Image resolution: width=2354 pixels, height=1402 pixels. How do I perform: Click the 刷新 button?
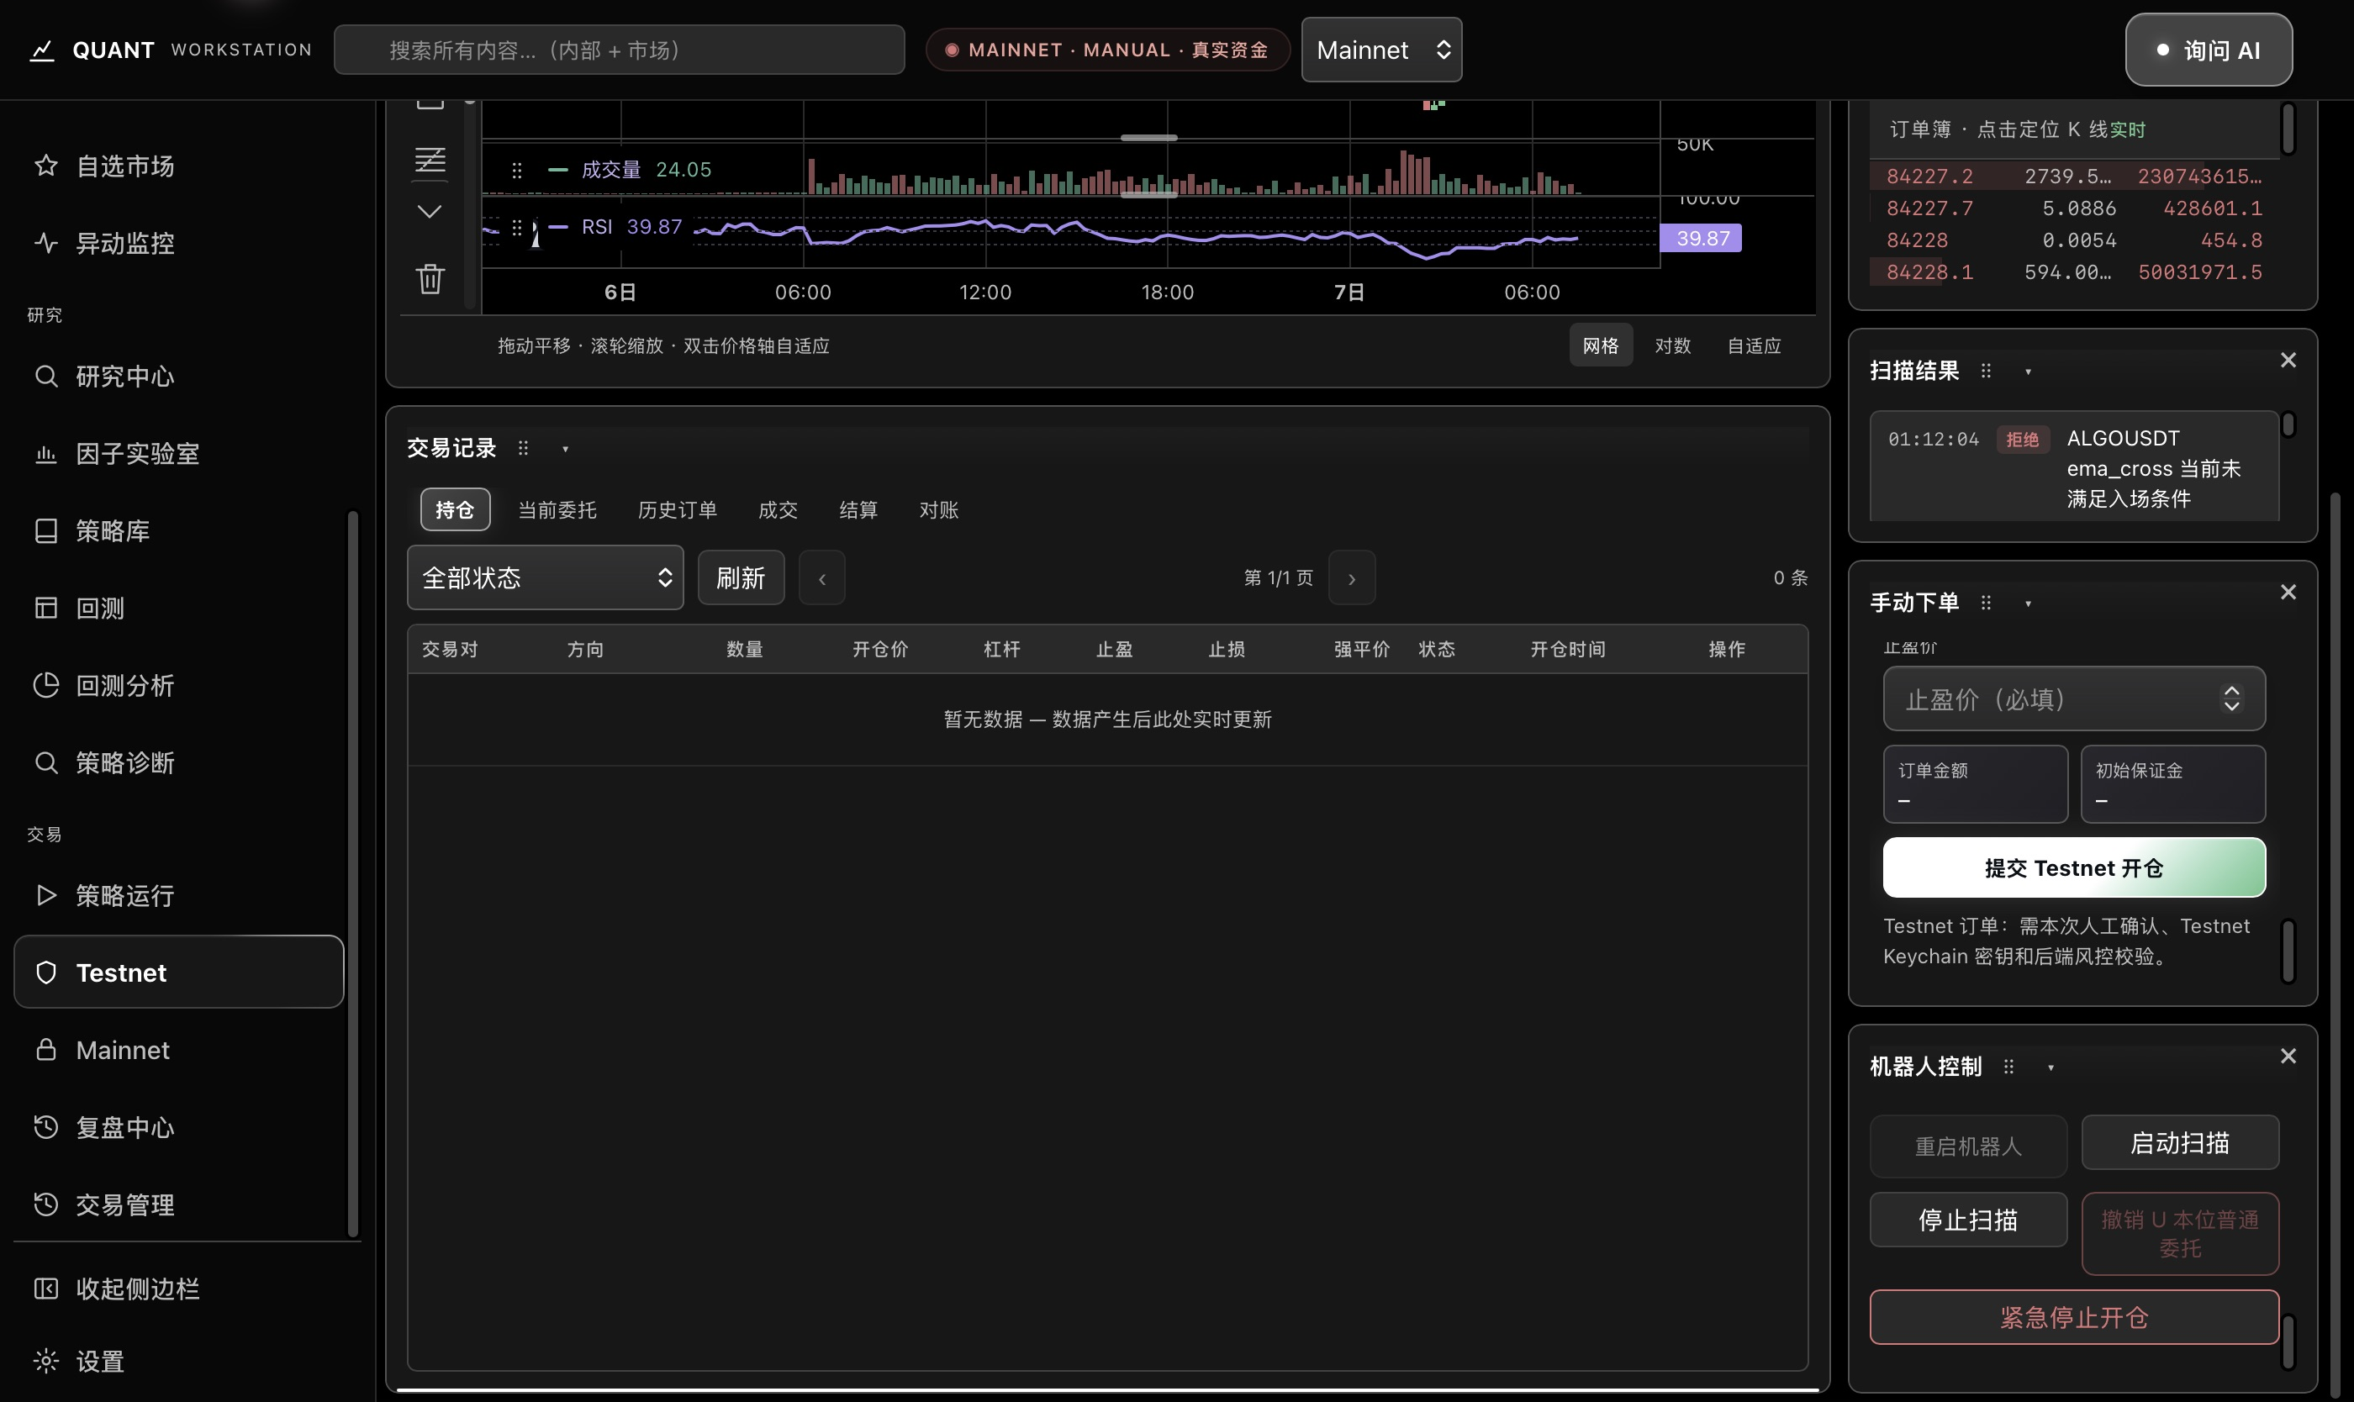click(x=741, y=577)
